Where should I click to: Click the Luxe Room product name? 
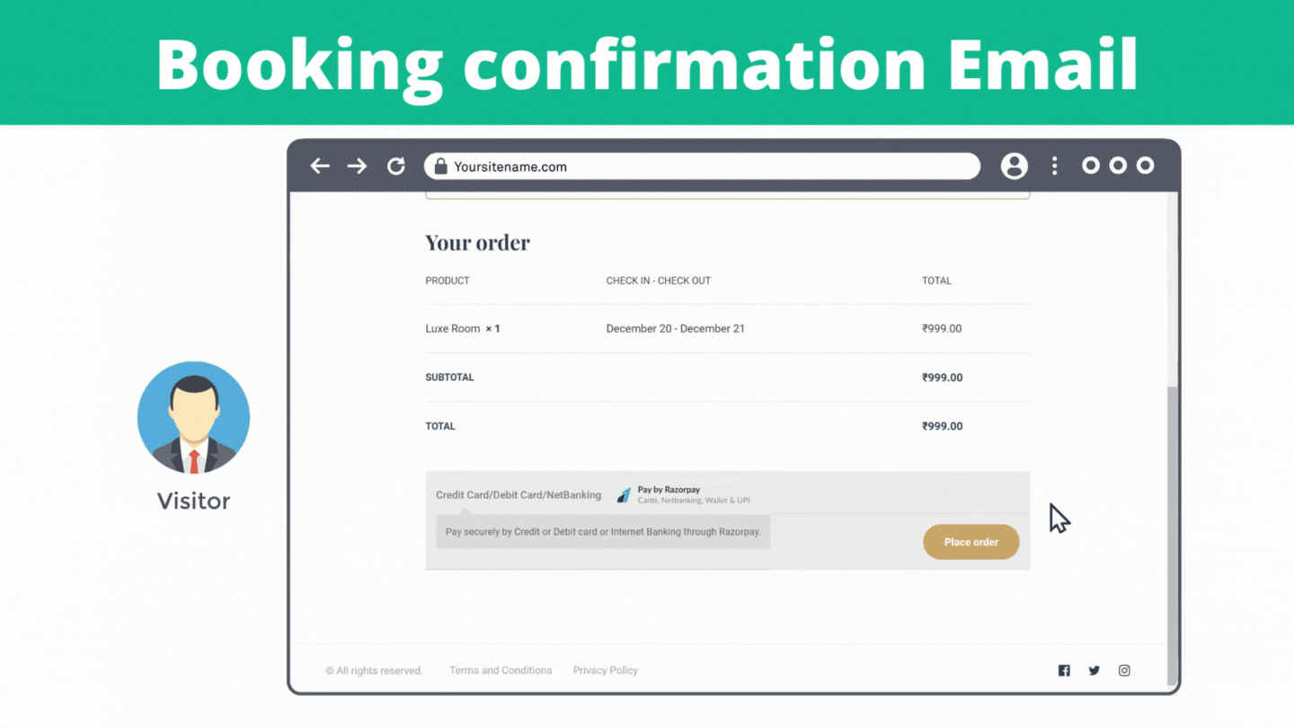453,329
